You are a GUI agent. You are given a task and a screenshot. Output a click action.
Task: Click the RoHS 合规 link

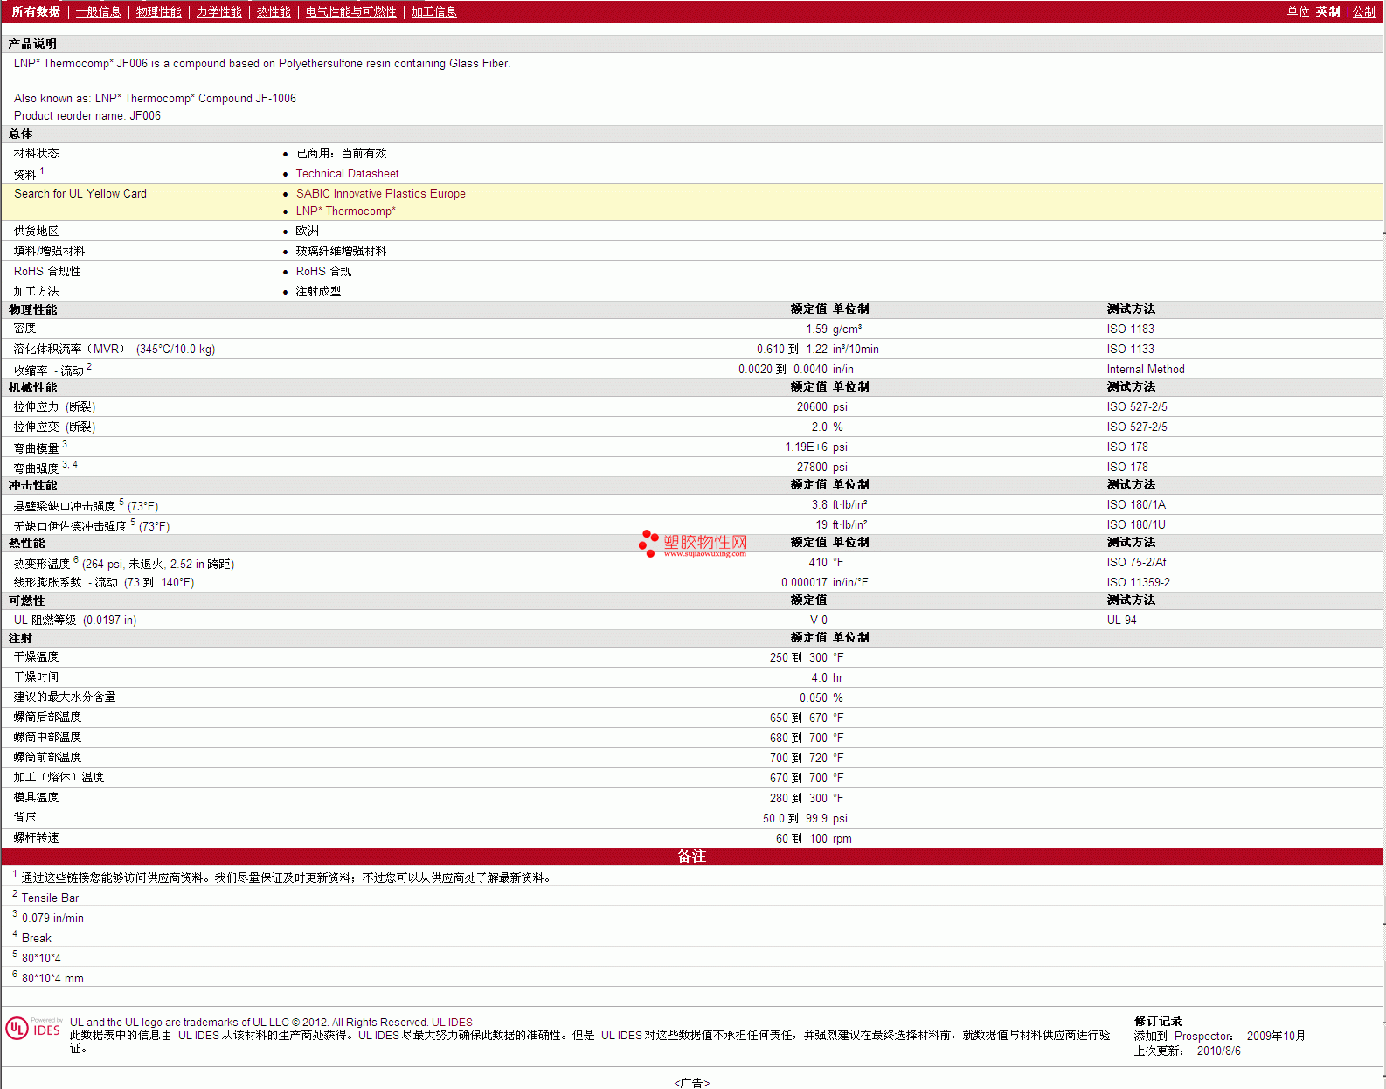[x=323, y=271]
